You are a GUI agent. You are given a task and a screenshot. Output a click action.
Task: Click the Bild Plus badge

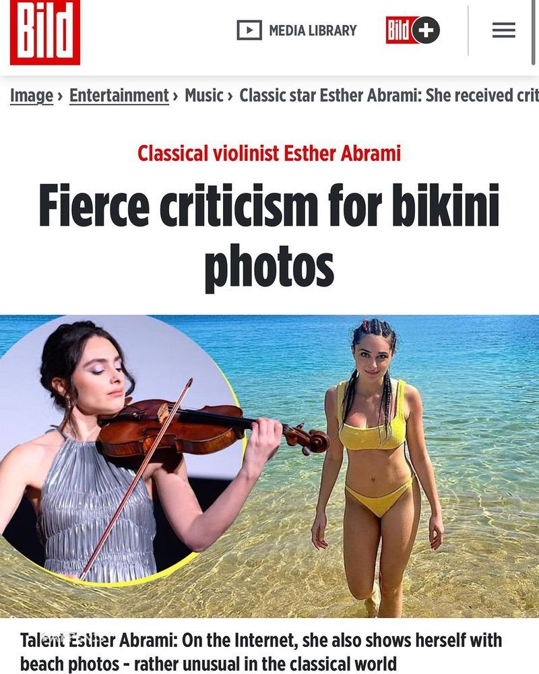point(412,30)
